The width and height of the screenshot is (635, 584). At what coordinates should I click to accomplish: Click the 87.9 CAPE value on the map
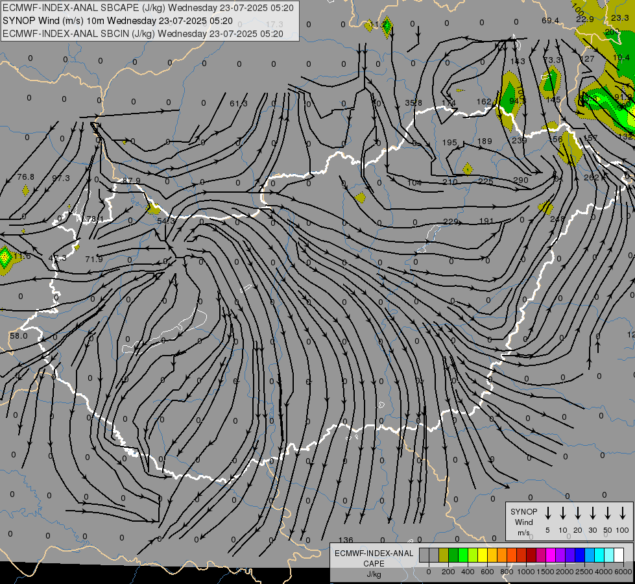tap(132, 181)
